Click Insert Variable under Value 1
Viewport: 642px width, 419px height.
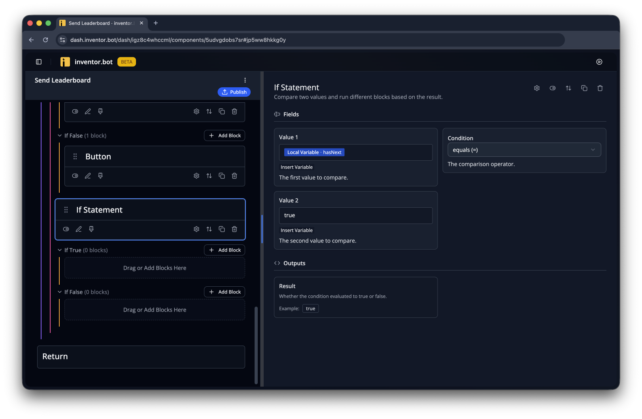tap(296, 167)
